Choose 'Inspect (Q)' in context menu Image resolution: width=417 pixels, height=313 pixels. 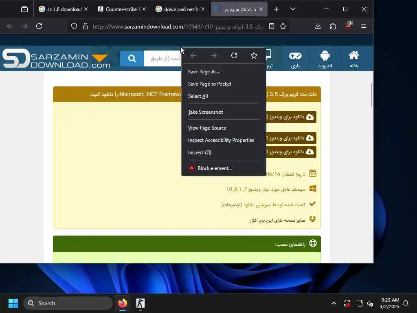[224, 152]
